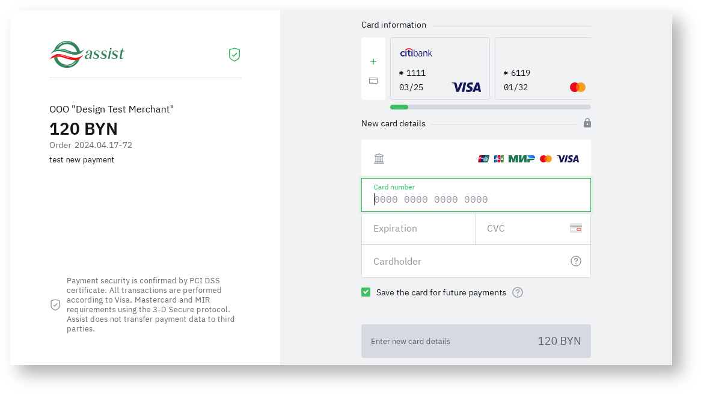Click the saved cards horizontal scrollbar
Image resolution: width=701 pixels, height=394 pixels.
click(x=491, y=107)
